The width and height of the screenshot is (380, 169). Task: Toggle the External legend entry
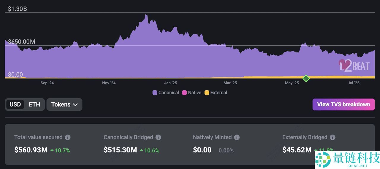tap(216, 93)
